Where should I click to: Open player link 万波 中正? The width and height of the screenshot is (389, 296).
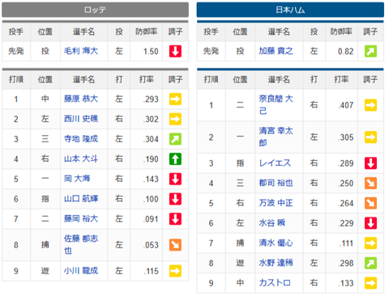276,203
